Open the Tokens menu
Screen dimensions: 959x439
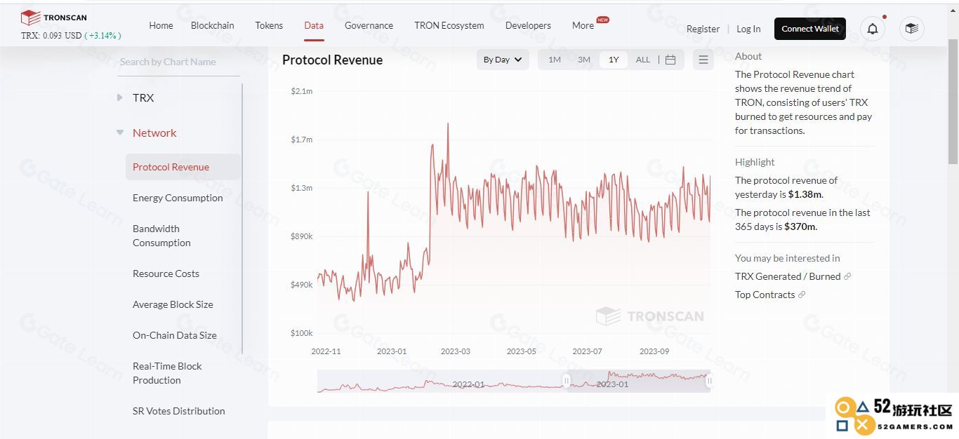click(269, 25)
